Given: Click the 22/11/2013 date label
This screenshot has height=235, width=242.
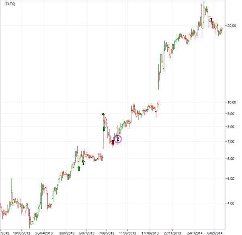Looking at the screenshot, I should [172, 233].
